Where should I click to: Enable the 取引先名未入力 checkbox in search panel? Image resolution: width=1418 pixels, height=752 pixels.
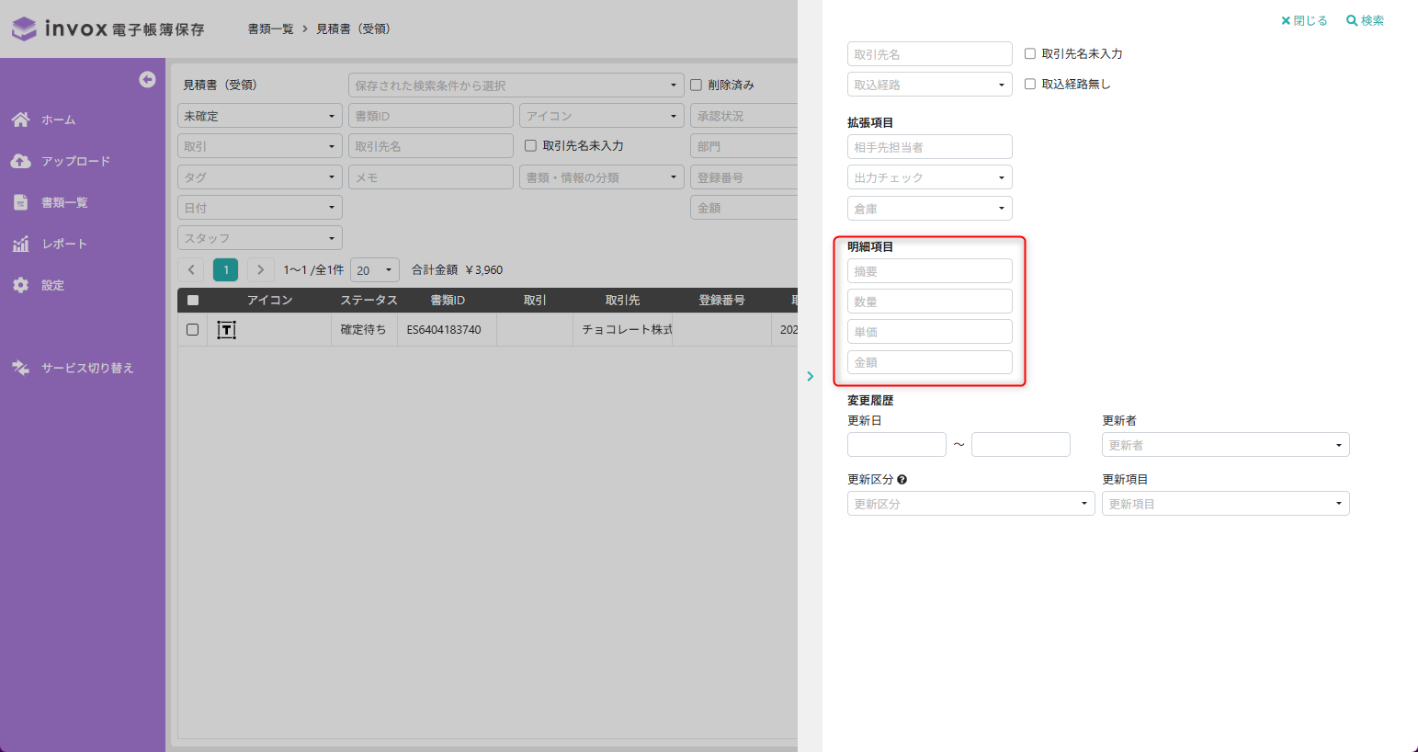pyautogui.click(x=1030, y=54)
